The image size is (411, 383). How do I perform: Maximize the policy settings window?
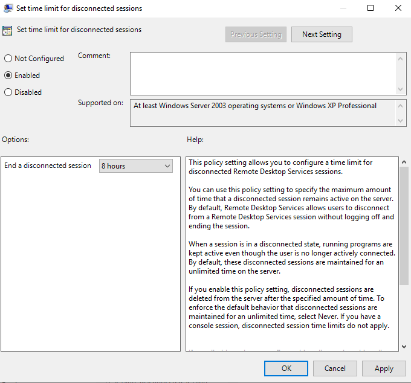(x=371, y=8)
